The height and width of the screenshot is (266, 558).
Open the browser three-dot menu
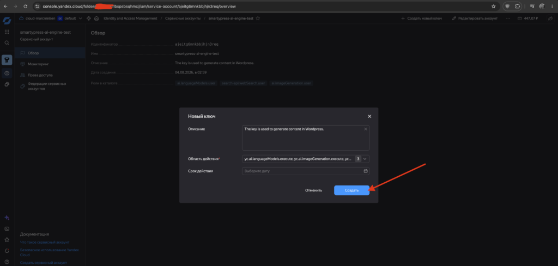tap(552, 7)
